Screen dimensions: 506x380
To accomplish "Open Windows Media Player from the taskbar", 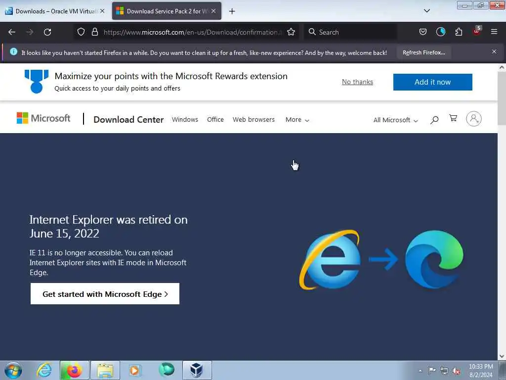I will 135,370.
